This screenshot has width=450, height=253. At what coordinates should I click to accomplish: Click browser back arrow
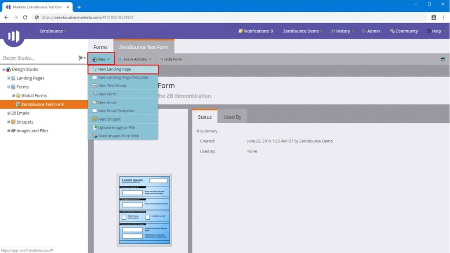(6, 18)
